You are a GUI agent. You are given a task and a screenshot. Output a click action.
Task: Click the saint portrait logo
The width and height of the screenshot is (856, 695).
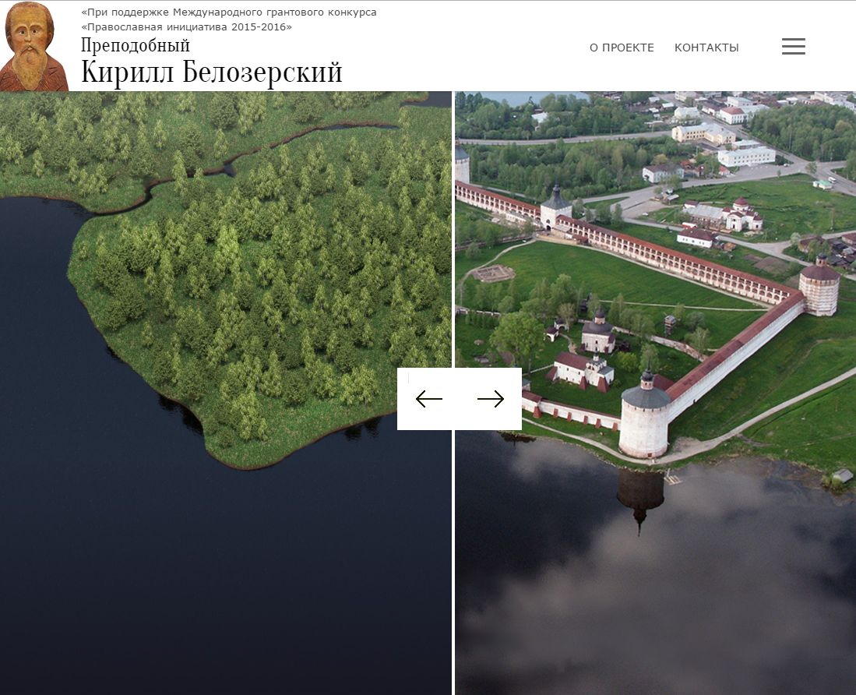tap(34, 47)
